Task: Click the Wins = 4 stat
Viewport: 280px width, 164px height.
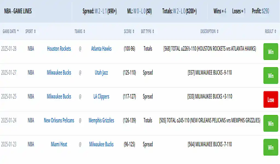Action: point(220,11)
